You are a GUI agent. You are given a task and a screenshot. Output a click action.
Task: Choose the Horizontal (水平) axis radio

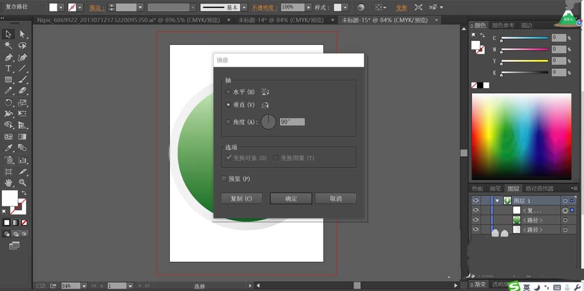[228, 92]
